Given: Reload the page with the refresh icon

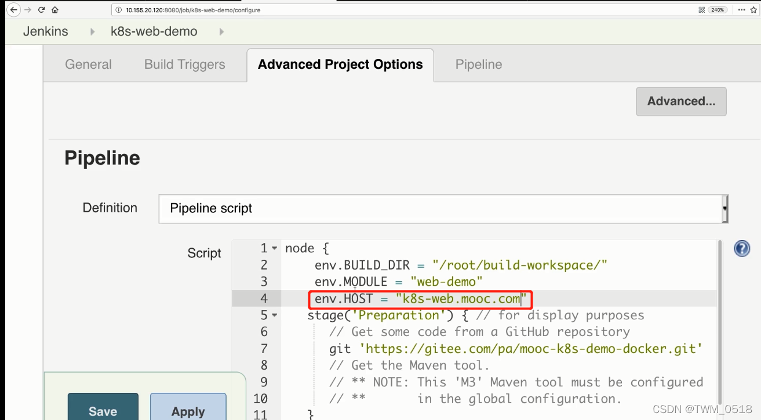Looking at the screenshot, I should click(x=41, y=10).
